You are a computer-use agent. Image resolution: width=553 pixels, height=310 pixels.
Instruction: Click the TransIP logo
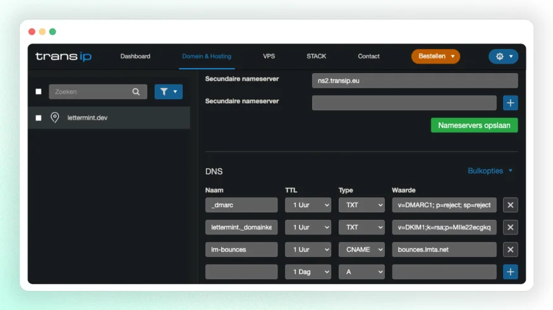click(63, 56)
